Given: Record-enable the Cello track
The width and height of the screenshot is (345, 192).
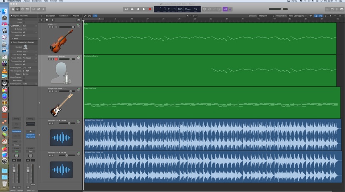Looking at the screenshot, I should 56,27.
